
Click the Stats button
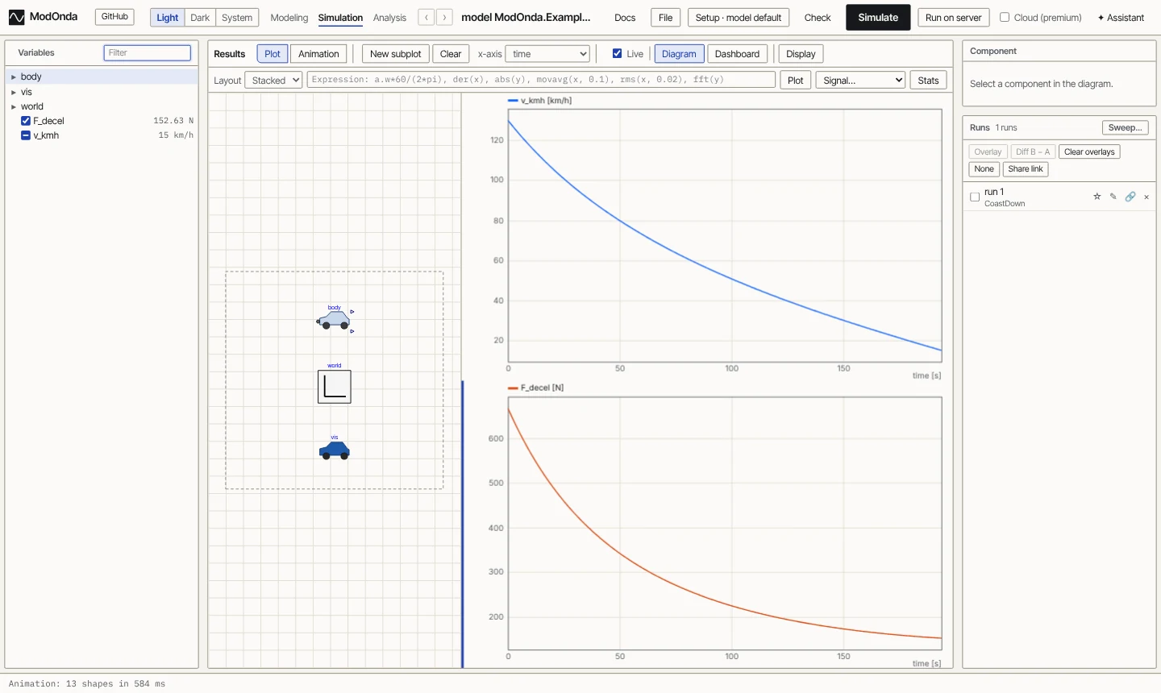[928, 81]
